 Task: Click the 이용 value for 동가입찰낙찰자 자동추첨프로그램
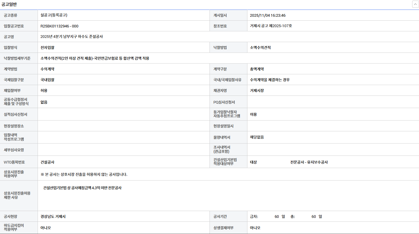tap(253, 114)
